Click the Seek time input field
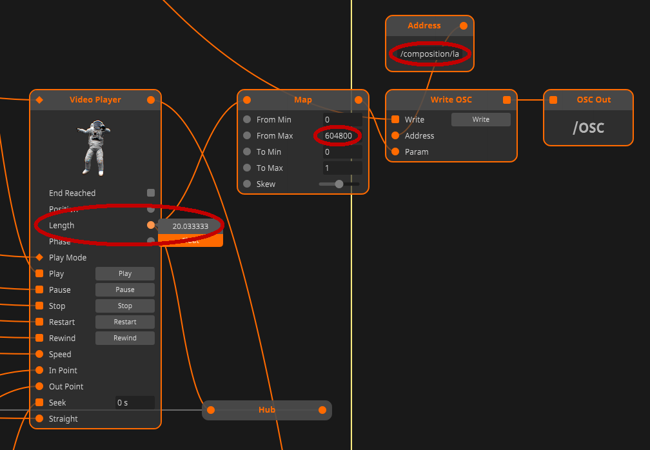This screenshot has width=650, height=450. click(134, 402)
